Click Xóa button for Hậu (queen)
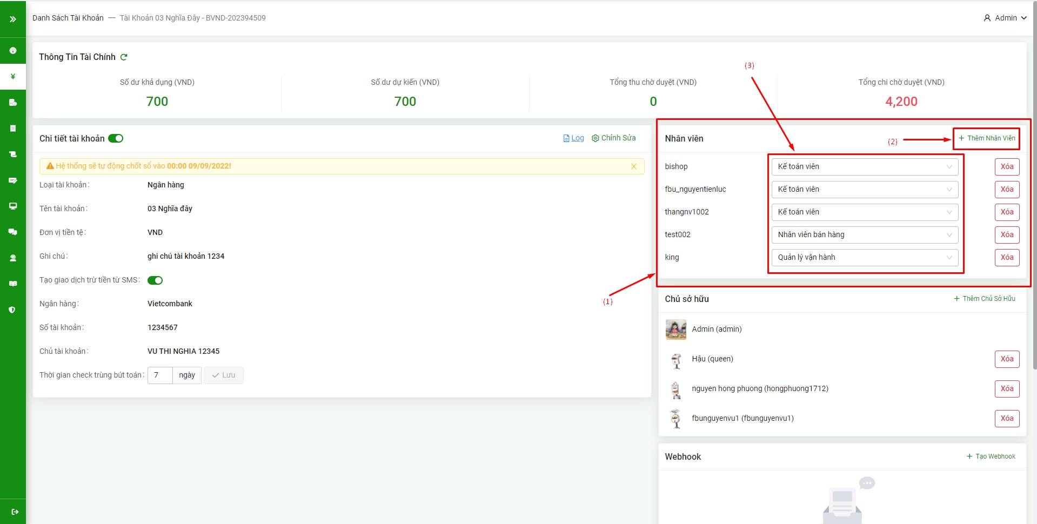 click(1006, 359)
